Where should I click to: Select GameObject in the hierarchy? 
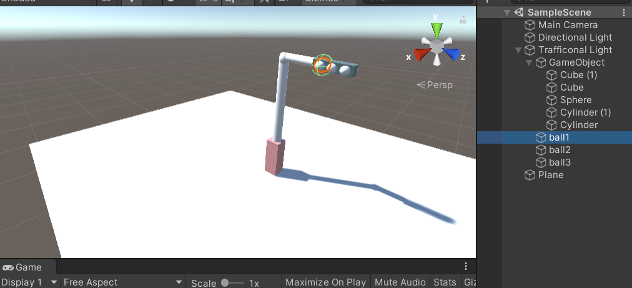(x=577, y=62)
